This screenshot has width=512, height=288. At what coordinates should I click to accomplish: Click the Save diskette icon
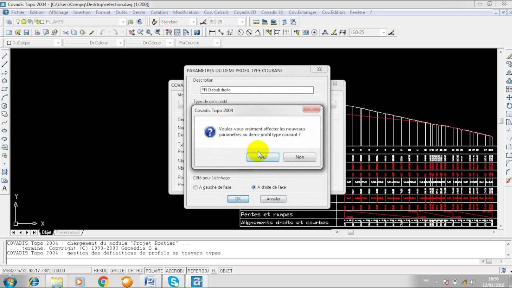(x=26, y=32)
